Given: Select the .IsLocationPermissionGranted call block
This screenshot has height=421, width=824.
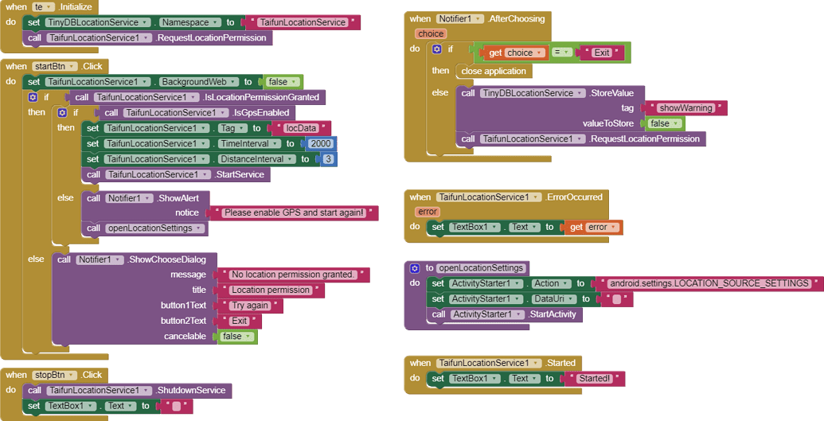Looking at the screenshot, I should click(x=196, y=97).
